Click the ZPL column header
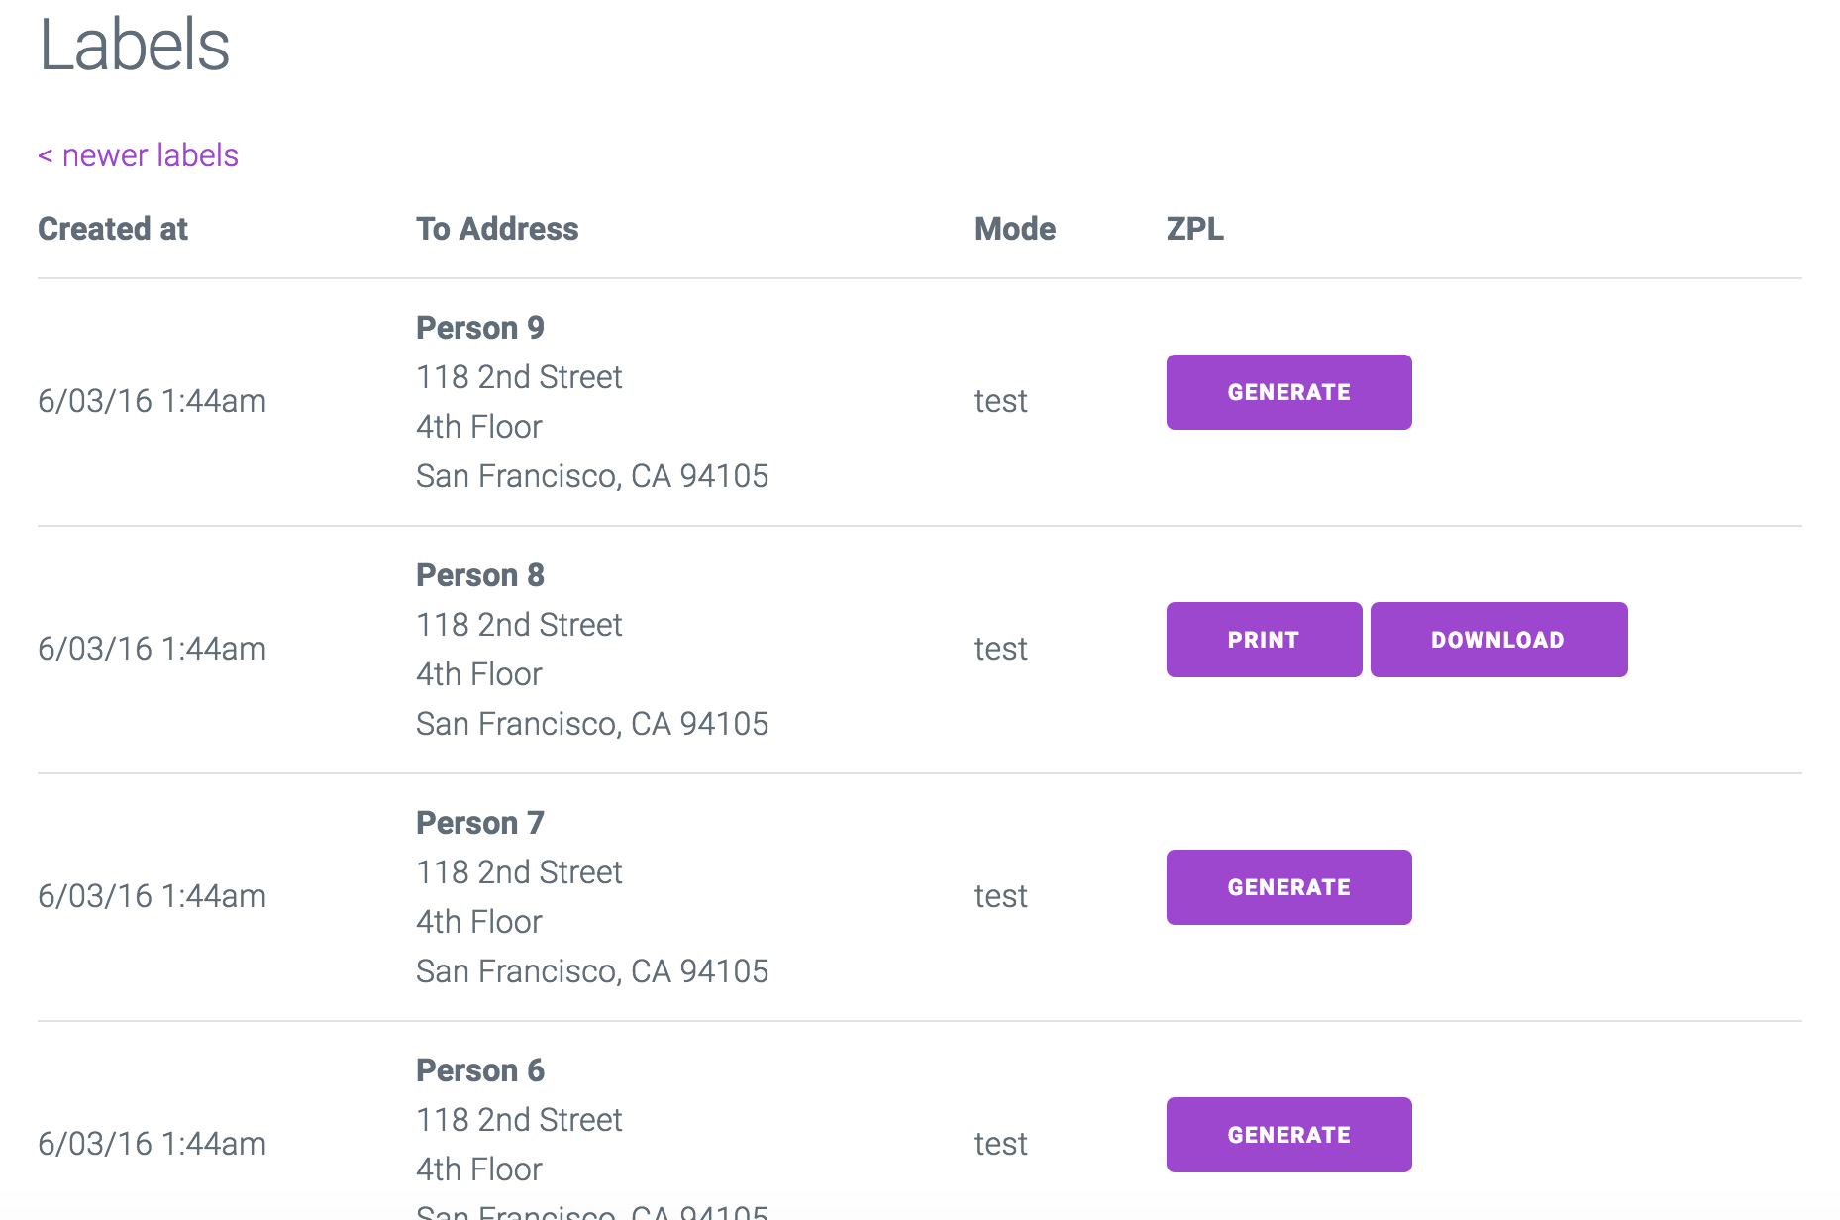 [1194, 229]
